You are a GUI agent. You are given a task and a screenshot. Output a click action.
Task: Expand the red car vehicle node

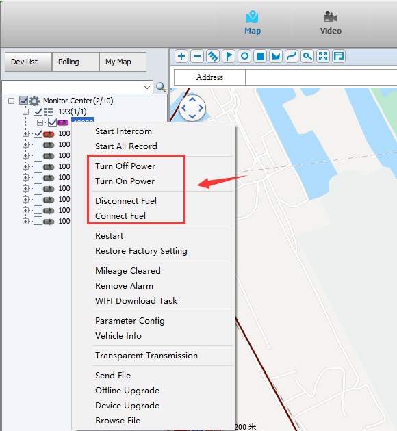point(25,134)
